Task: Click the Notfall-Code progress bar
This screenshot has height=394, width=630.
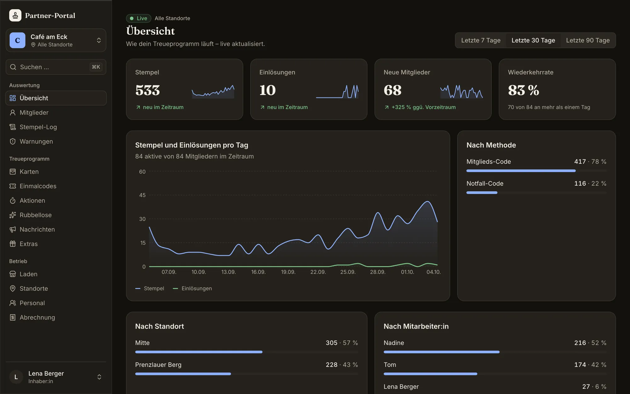Action: click(x=536, y=193)
